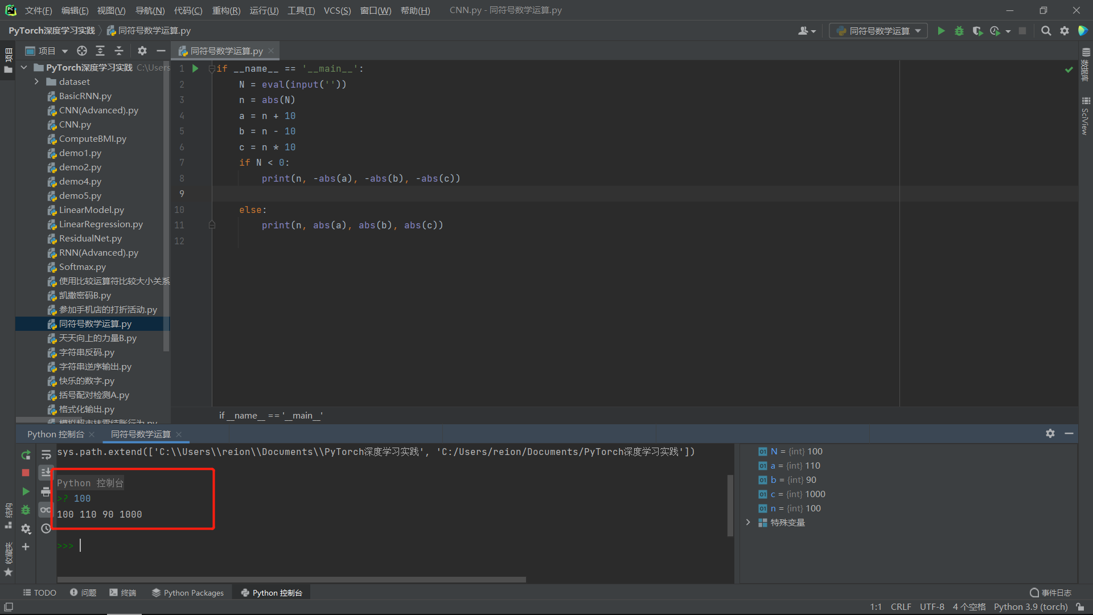Switch to the Python Packages tab
The width and height of the screenshot is (1093, 615).
188,593
